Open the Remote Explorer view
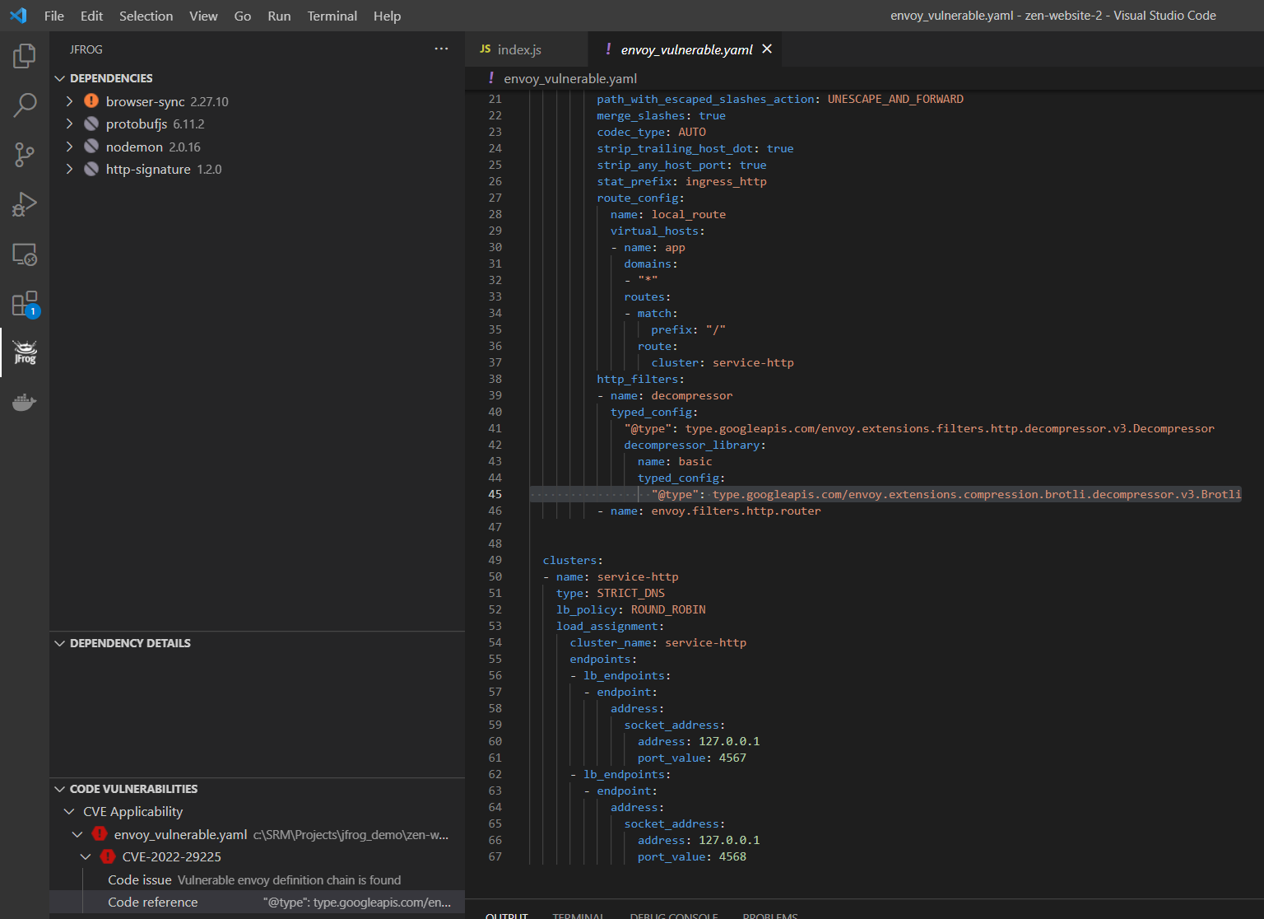The width and height of the screenshot is (1264, 919). (24, 254)
